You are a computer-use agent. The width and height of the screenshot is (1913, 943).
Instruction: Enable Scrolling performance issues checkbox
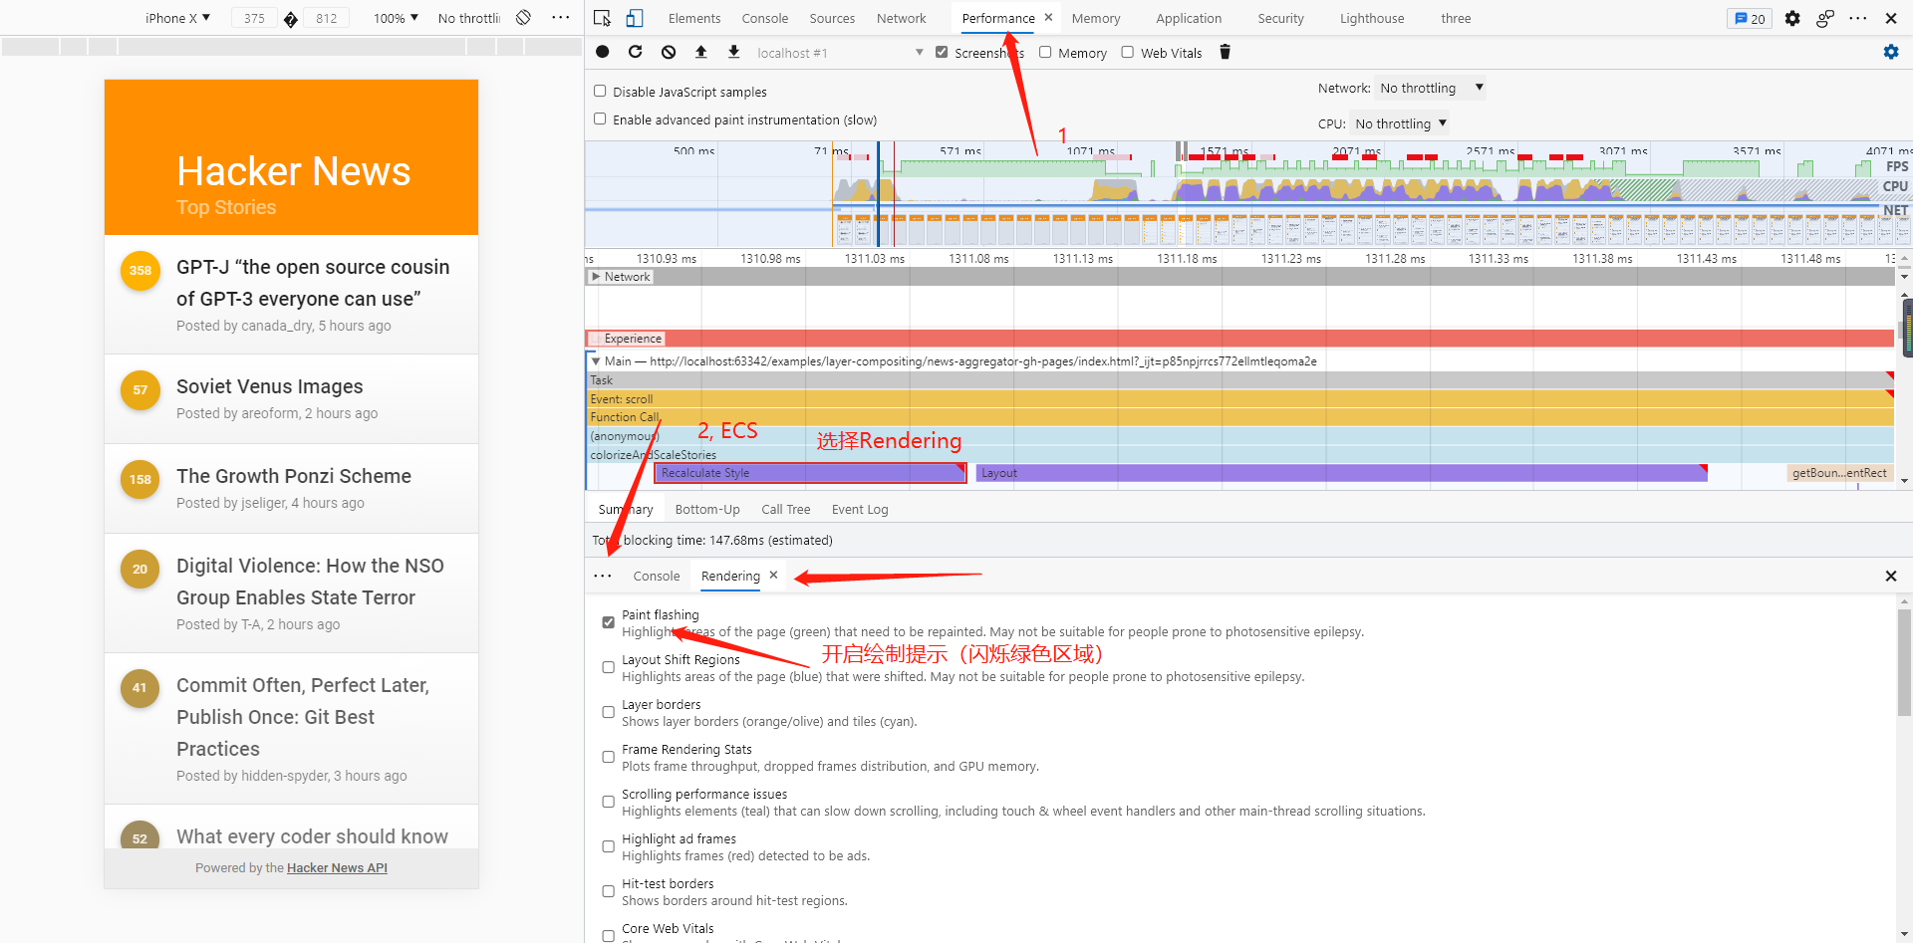point(608,802)
